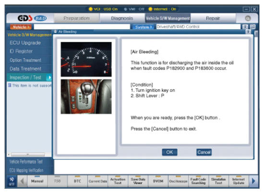
Task: Open the Vehicle selection button
Action: (x=21, y=27)
